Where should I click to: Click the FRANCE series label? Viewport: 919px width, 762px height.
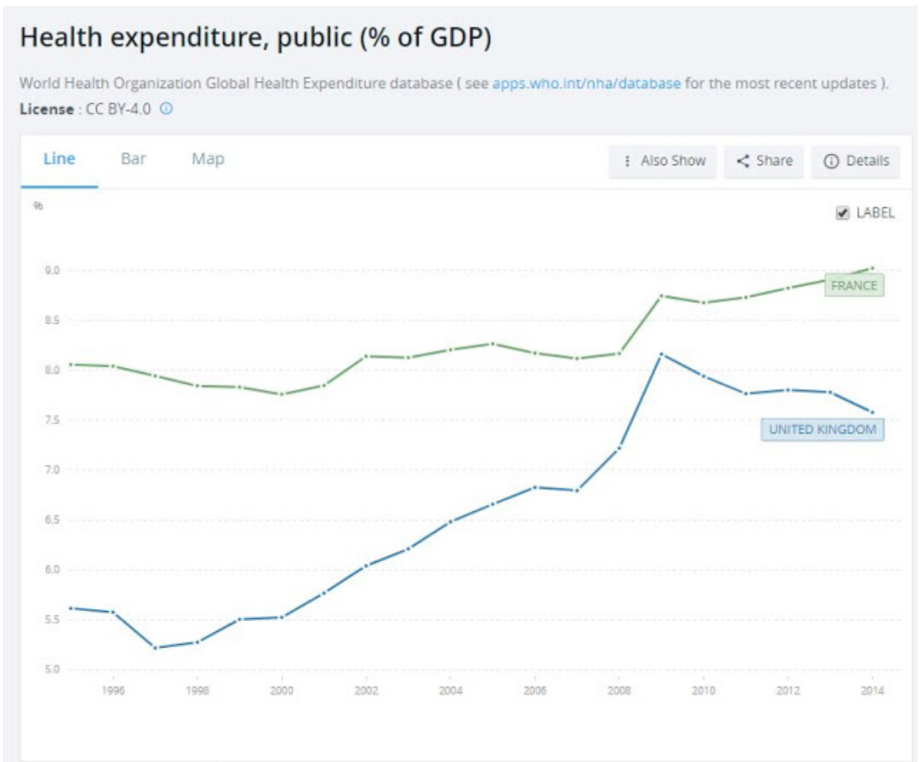[x=854, y=286]
